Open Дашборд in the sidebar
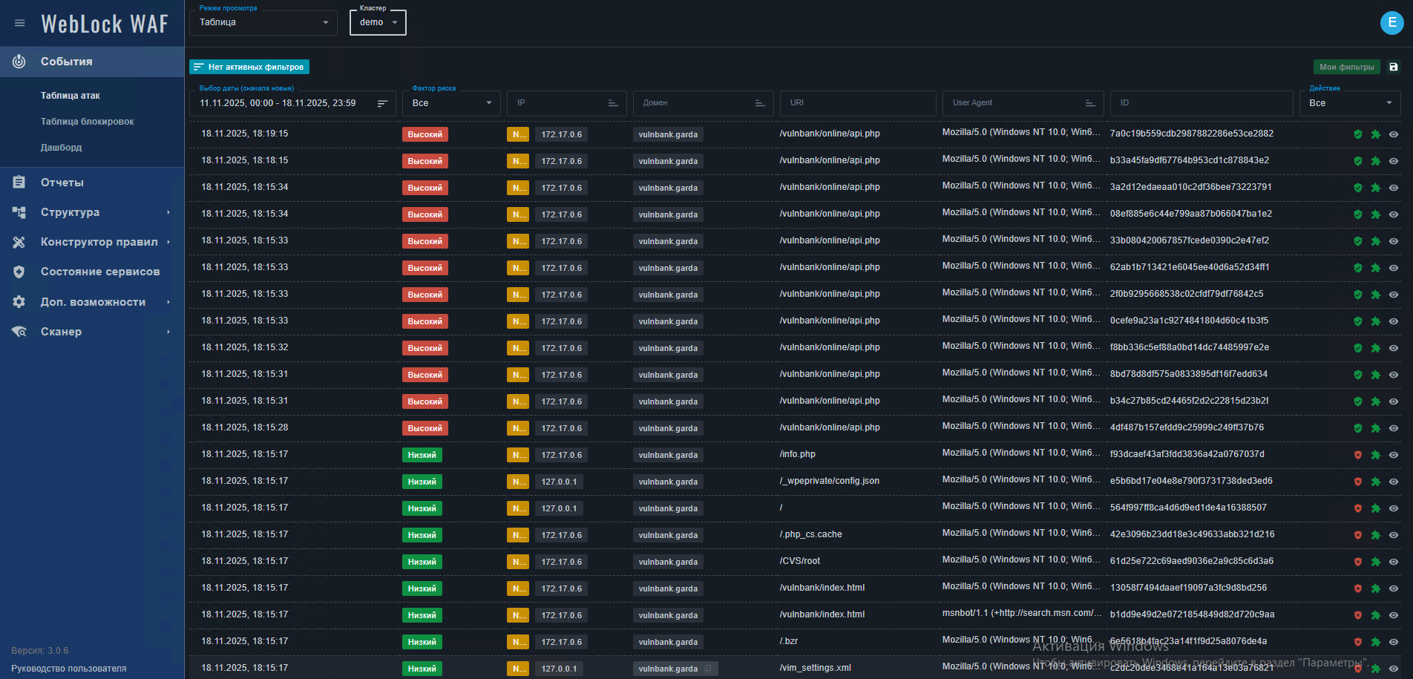This screenshot has width=1413, height=679. click(61, 148)
